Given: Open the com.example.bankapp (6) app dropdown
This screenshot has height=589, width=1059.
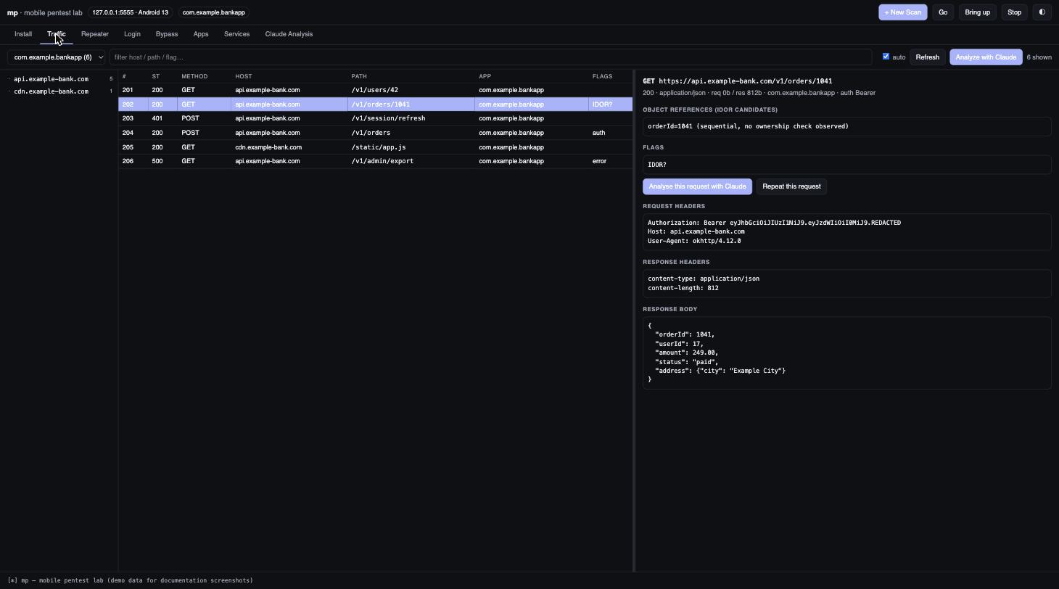Looking at the screenshot, I should [57, 57].
